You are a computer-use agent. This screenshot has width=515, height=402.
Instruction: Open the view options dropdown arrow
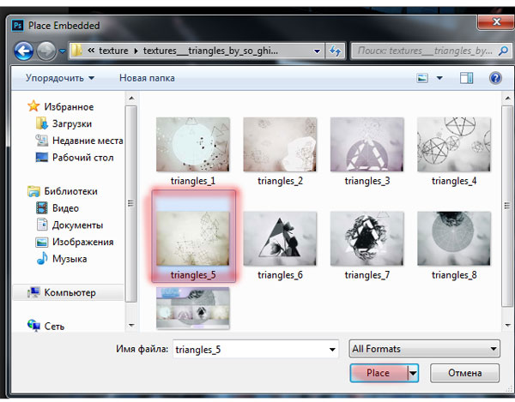(439, 78)
